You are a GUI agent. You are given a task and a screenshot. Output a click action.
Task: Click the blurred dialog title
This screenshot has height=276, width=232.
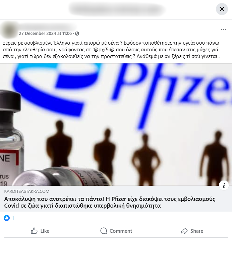click(117, 9)
